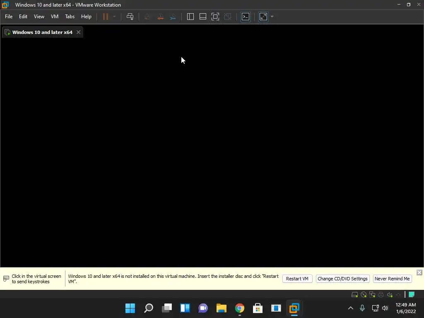
Task: Switch to Unity mode
Action: pyautogui.click(x=228, y=17)
